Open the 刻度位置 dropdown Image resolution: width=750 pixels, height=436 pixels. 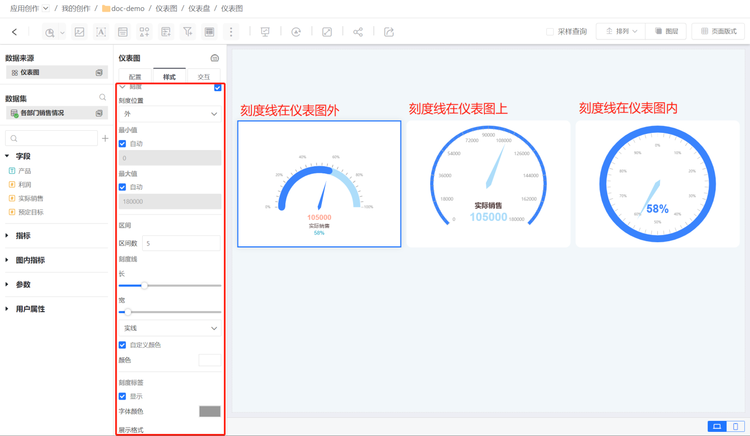(170, 114)
